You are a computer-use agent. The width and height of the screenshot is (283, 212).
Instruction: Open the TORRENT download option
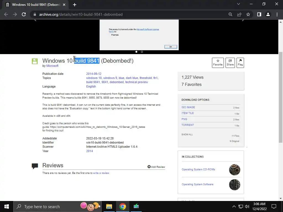[188, 125]
